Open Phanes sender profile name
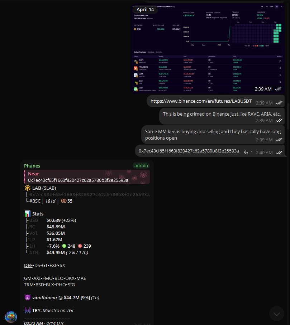Viewport: 290px width, 325px height. coord(32,166)
